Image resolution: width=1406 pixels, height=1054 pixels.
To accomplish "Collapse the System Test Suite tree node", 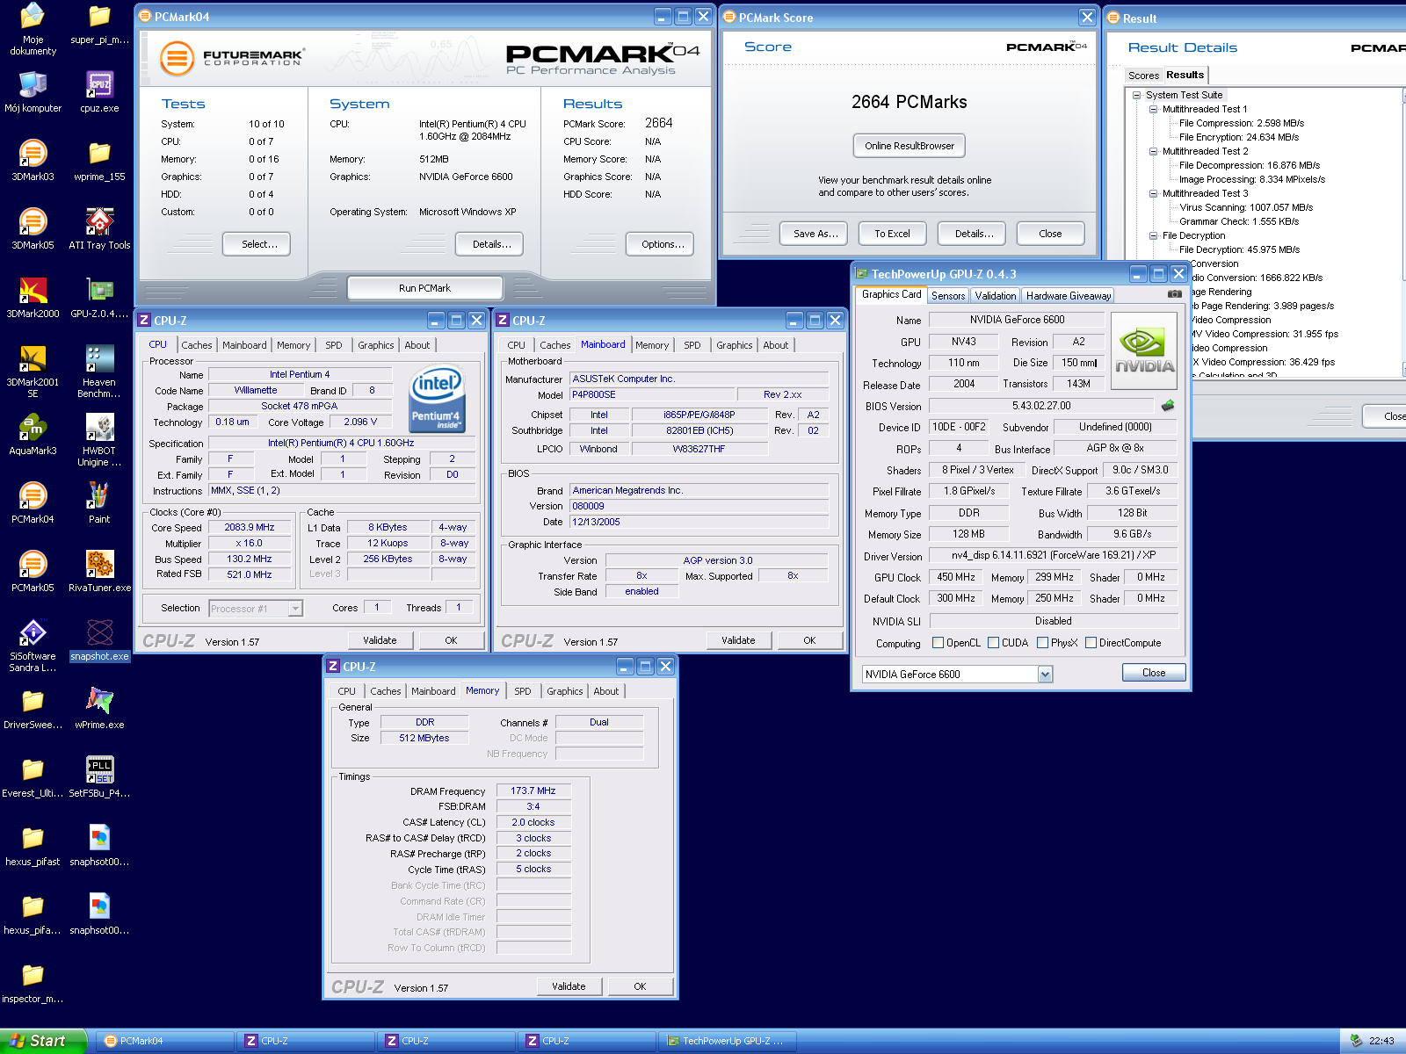I will [x=1136, y=95].
